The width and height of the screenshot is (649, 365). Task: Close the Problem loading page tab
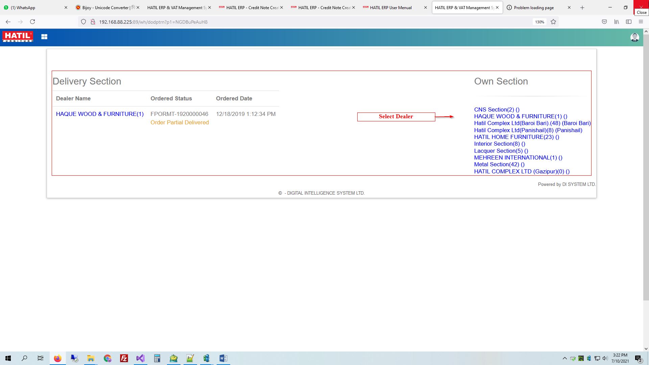pos(569,7)
